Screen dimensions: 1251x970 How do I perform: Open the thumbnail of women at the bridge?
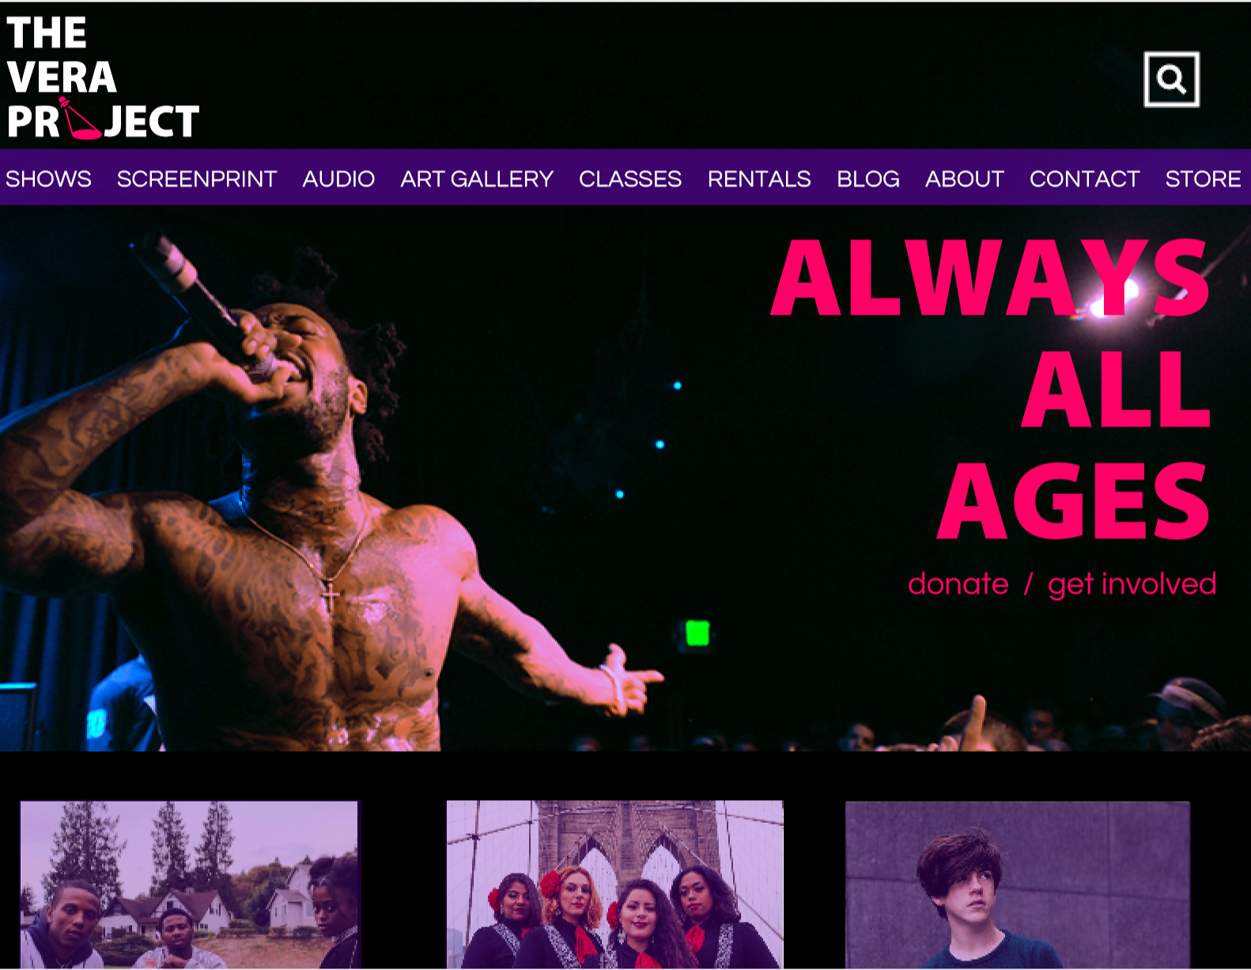pos(614,885)
